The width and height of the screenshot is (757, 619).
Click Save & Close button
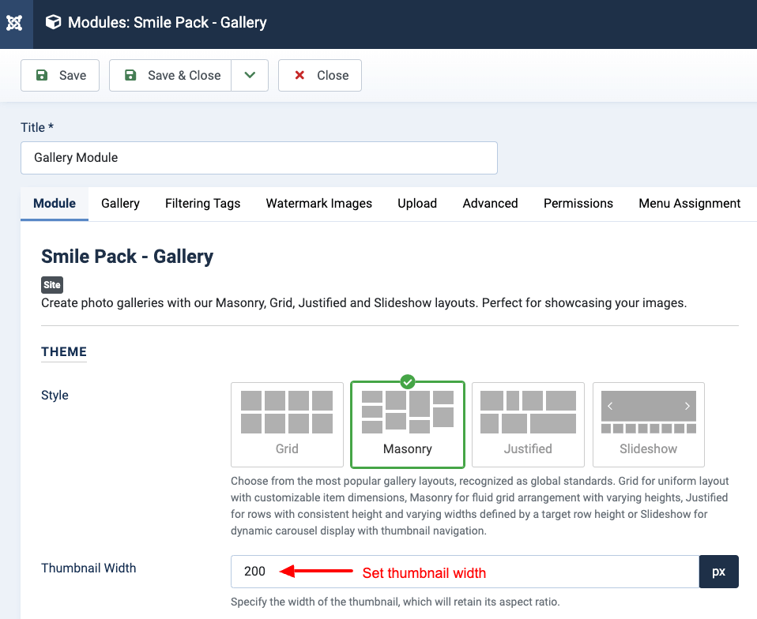tap(171, 75)
